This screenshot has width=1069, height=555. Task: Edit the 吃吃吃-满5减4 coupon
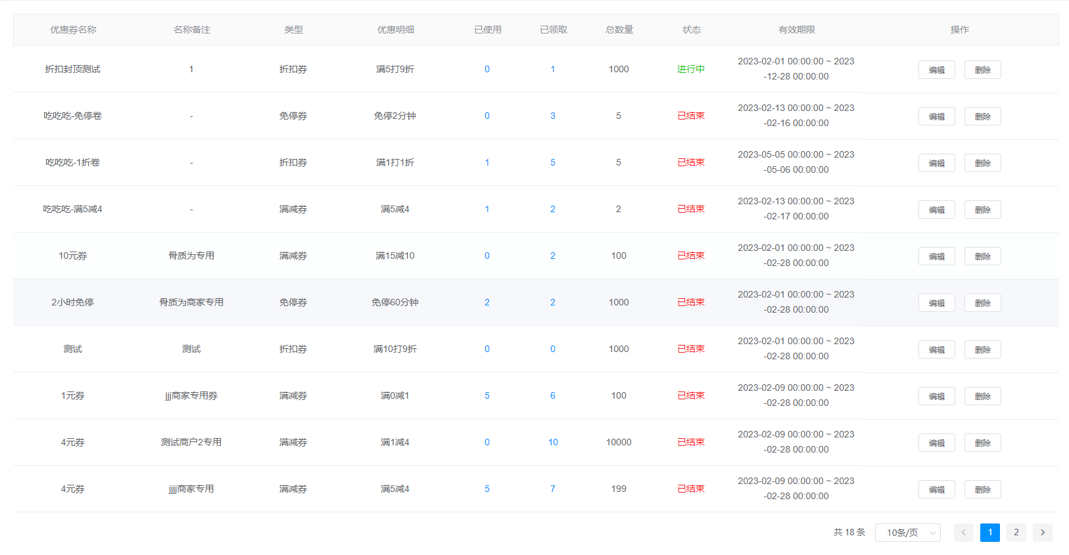click(936, 210)
